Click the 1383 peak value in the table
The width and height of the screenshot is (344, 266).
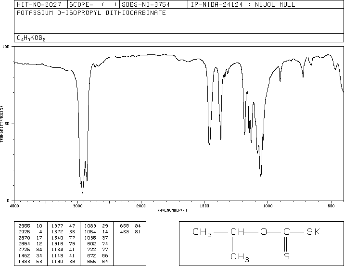tap(25, 262)
